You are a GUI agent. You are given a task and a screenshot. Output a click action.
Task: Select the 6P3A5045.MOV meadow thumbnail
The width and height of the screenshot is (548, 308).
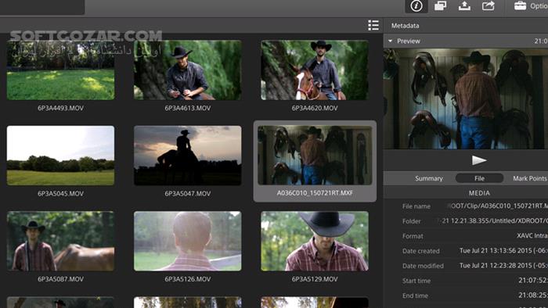[x=60, y=156]
